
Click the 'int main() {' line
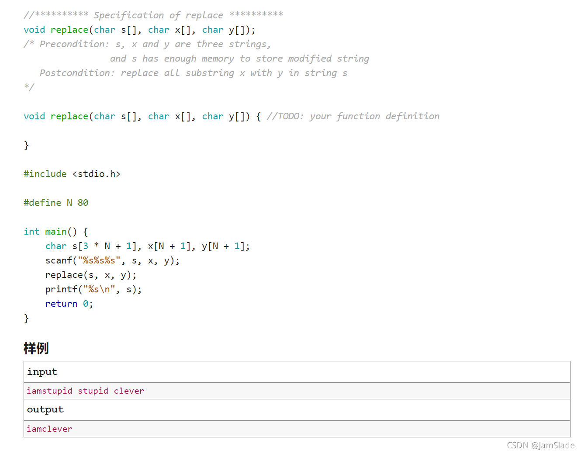(56, 232)
